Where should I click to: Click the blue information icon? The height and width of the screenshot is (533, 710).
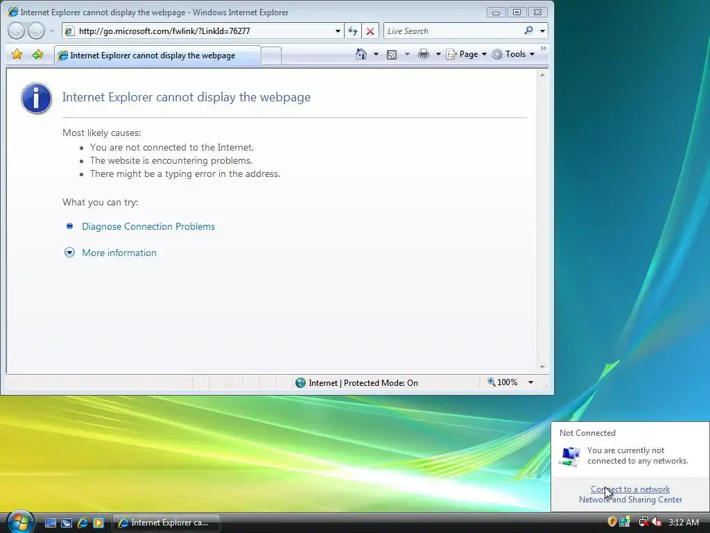(x=36, y=98)
